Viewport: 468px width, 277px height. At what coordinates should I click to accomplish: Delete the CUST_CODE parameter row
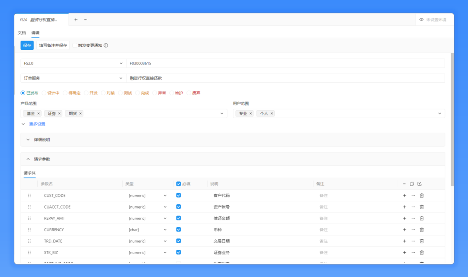pos(422,196)
